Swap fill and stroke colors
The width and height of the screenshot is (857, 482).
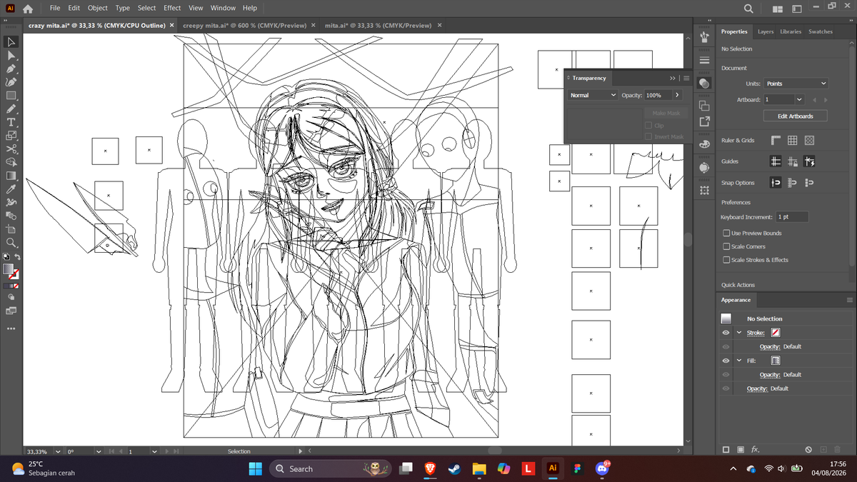(18, 256)
